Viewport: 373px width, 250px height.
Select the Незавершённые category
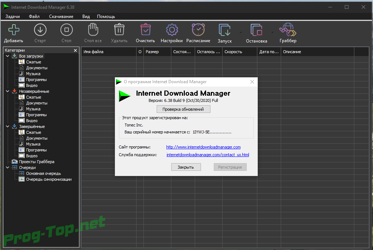[34, 91]
